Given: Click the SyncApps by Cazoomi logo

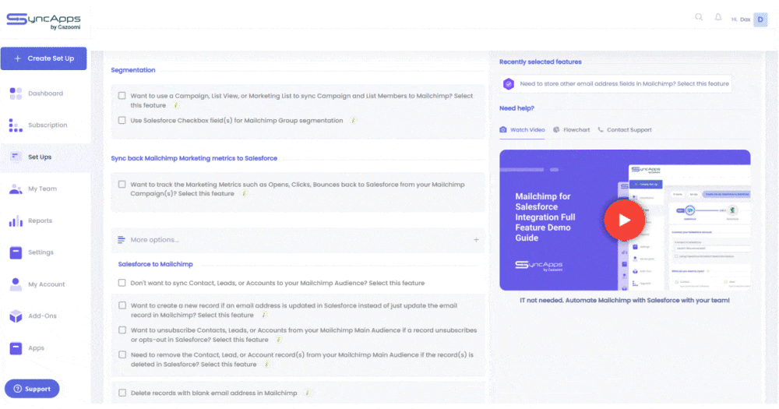Looking at the screenshot, I should [x=43, y=21].
